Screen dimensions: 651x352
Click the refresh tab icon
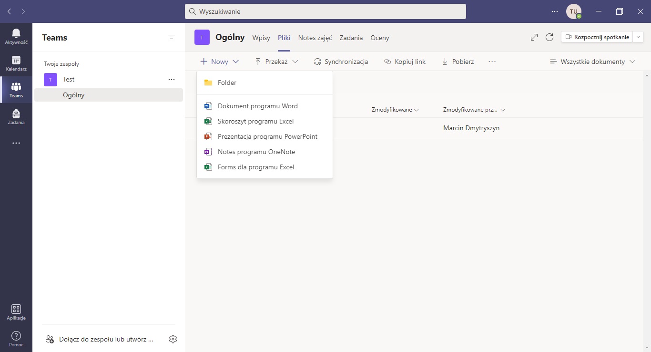[549, 37]
